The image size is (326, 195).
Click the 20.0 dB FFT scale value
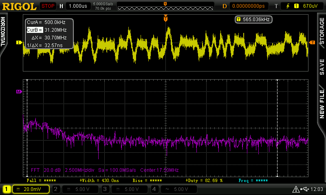pyautogui.click(x=52, y=170)
